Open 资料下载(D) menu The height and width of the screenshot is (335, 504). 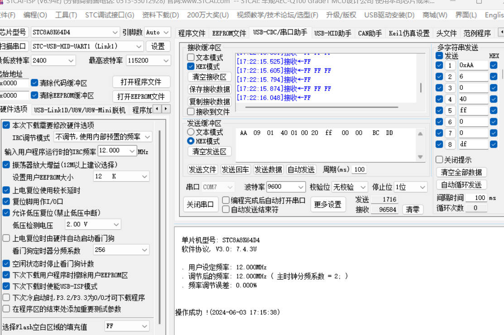[x=160, y=15]
